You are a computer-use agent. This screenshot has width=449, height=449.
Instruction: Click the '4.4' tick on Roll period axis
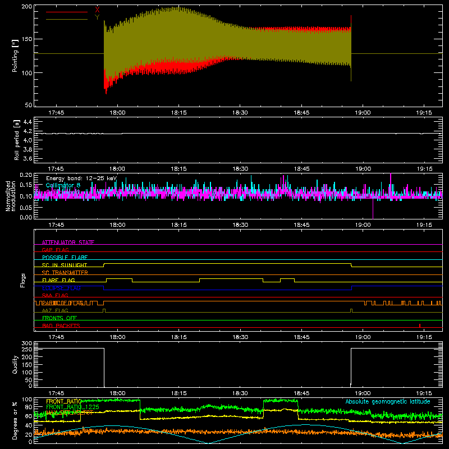28,122
